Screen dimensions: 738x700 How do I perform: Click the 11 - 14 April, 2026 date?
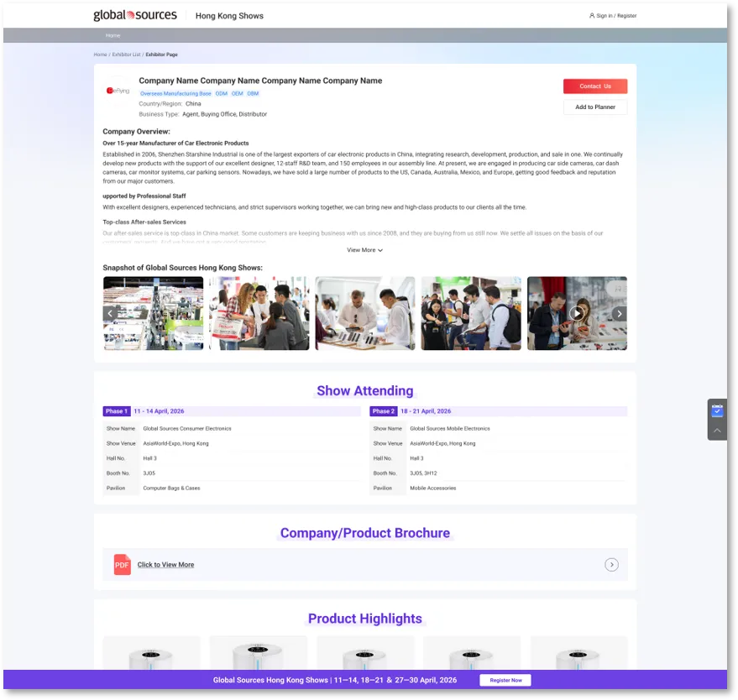[159, 411]
